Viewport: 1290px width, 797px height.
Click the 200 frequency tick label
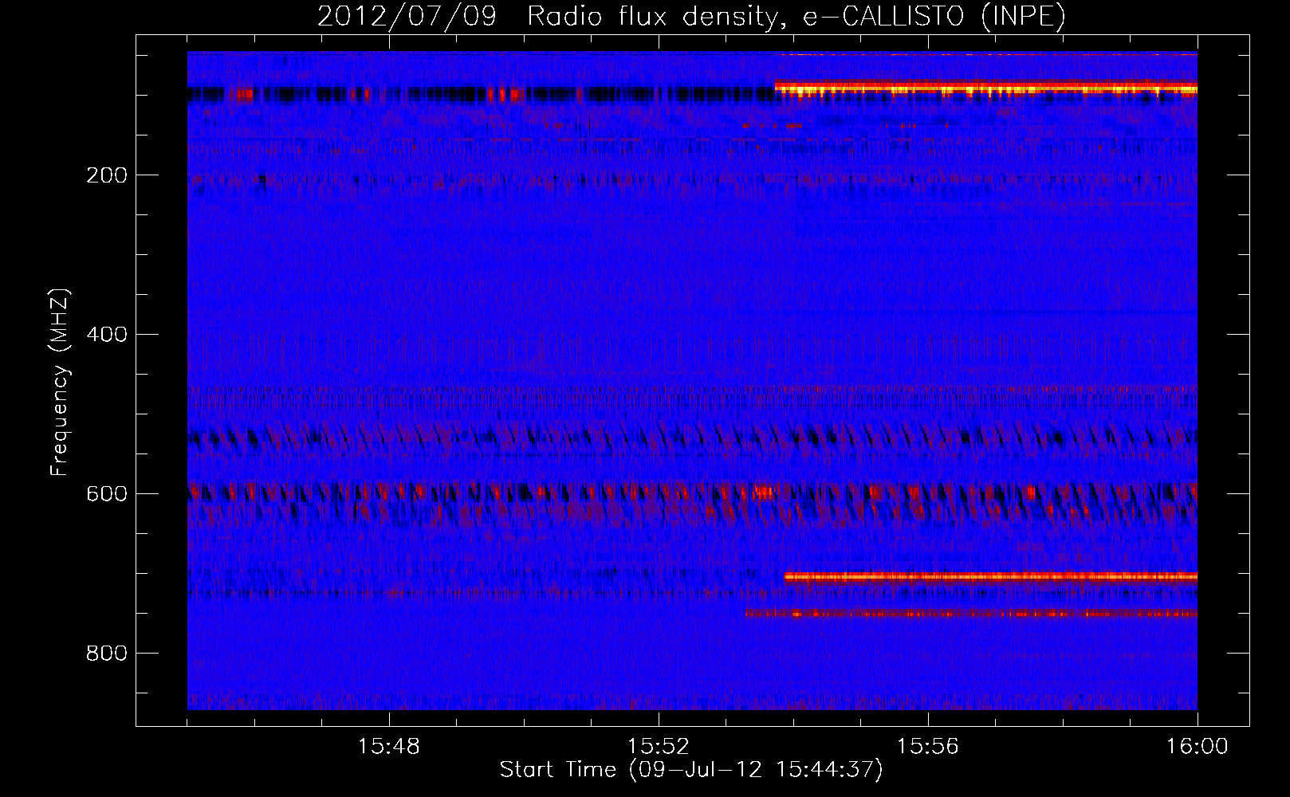(107, 175)
